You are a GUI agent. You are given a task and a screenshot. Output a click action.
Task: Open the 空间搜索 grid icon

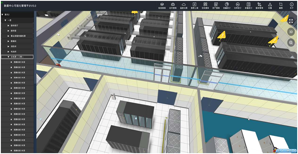205,5
